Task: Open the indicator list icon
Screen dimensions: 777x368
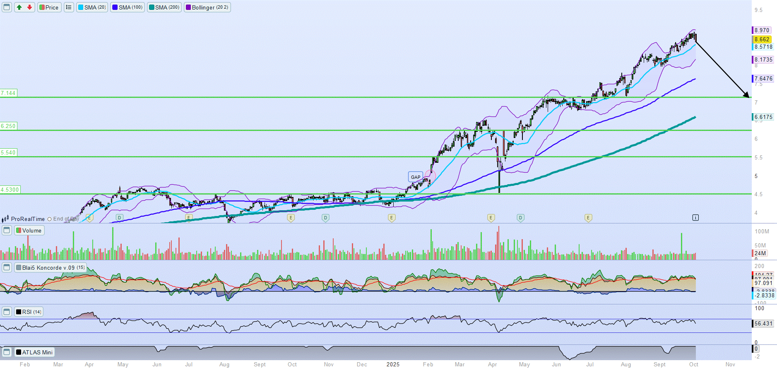Action: (69, 7)
